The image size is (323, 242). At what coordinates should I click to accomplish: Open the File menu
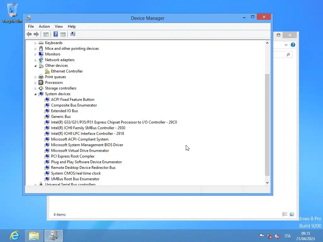click(31, 26)
